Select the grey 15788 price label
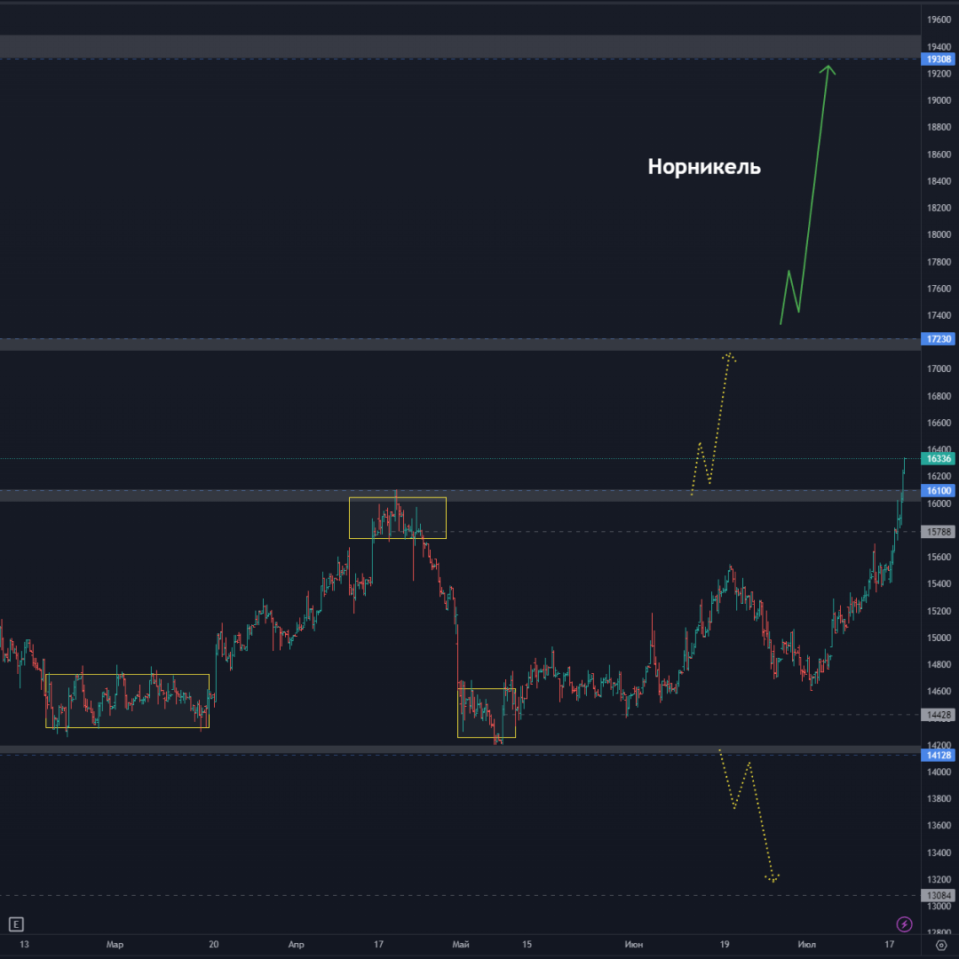The height and width of the screenshot is (959, 959). (x=939, y=532)
